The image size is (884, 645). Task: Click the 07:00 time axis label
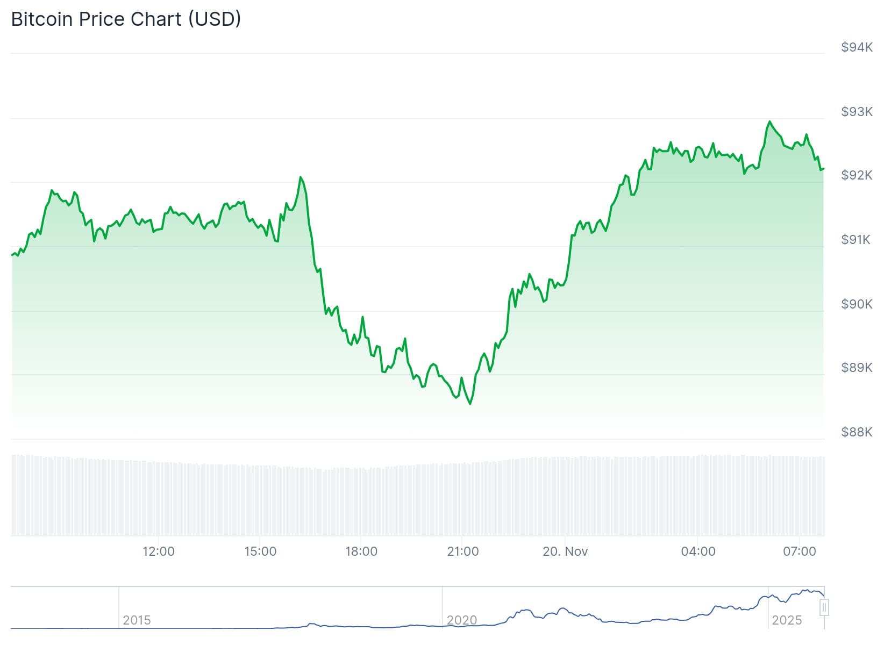pos(800,551)
